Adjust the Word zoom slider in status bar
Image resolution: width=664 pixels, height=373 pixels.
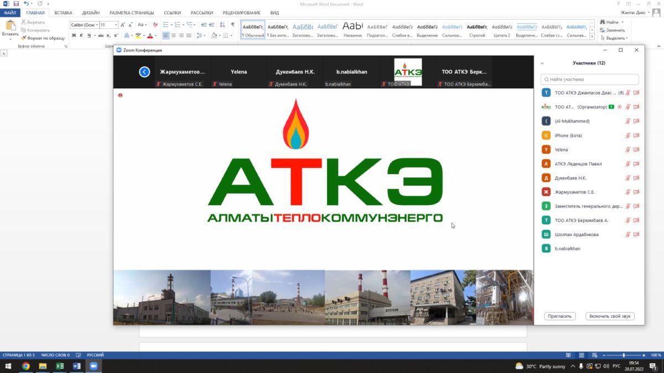click(624, 355)
